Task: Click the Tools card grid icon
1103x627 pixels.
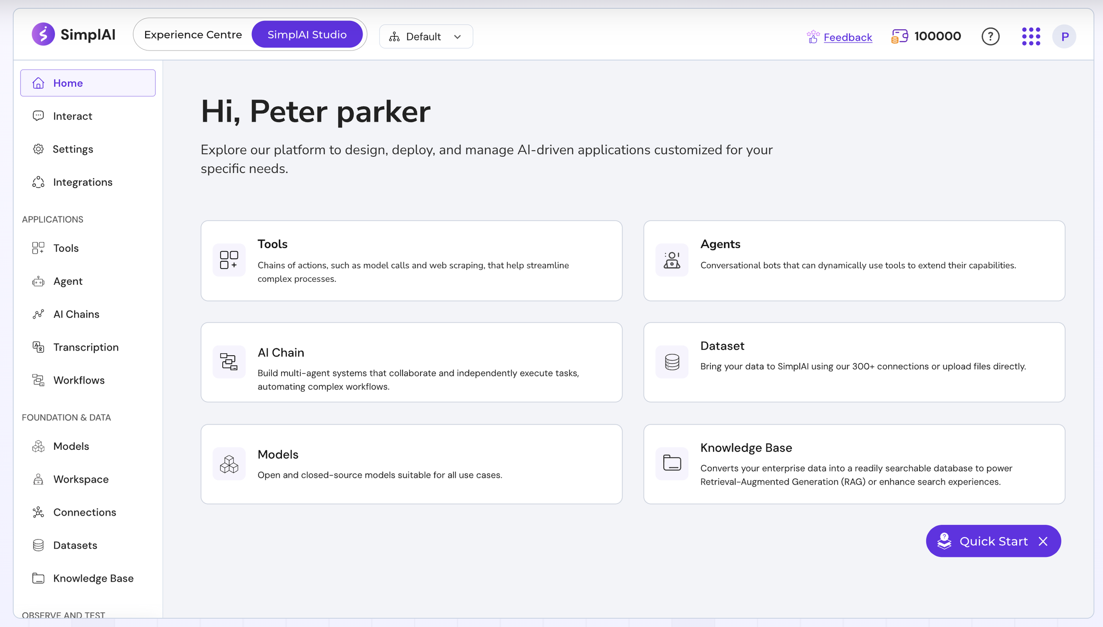Action: (229, 260)
